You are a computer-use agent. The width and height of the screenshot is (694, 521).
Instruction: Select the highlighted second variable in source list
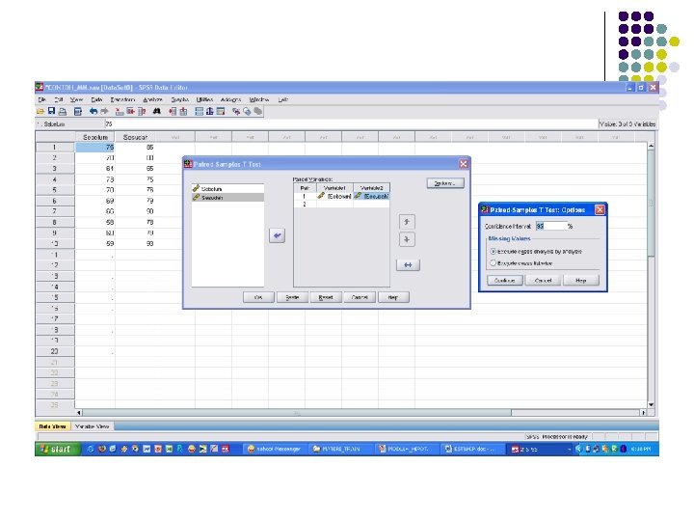pos(227,198)
